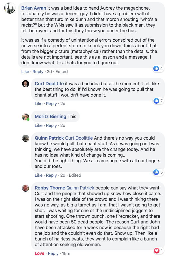View the 7 like reactions on Curt's comment

(x=158, y=101)
